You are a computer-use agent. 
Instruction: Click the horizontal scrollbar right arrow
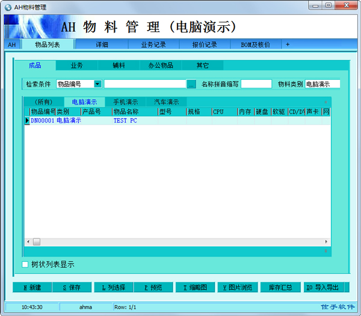(326, 242)
